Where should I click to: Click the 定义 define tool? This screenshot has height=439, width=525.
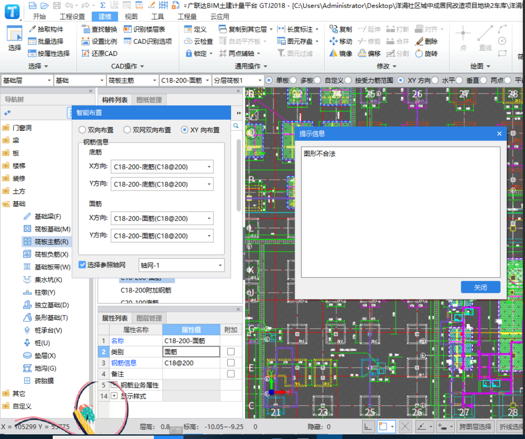195,29
